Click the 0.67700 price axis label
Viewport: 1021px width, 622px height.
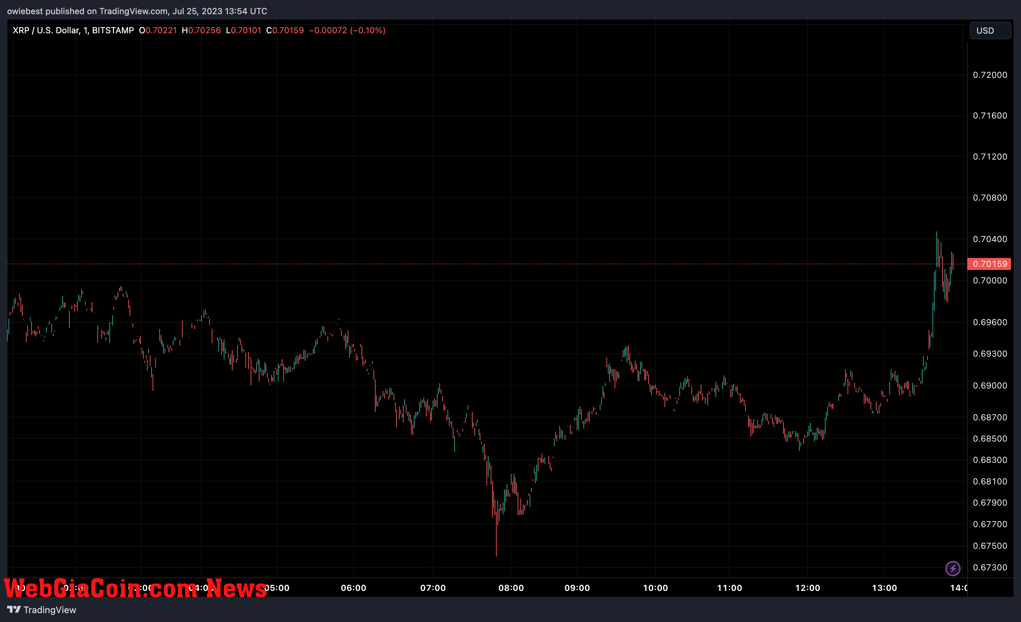pyautogui.click(x=990, y=524)
